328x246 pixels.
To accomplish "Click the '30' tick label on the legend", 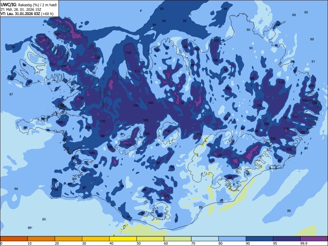I will click(84, 243).
